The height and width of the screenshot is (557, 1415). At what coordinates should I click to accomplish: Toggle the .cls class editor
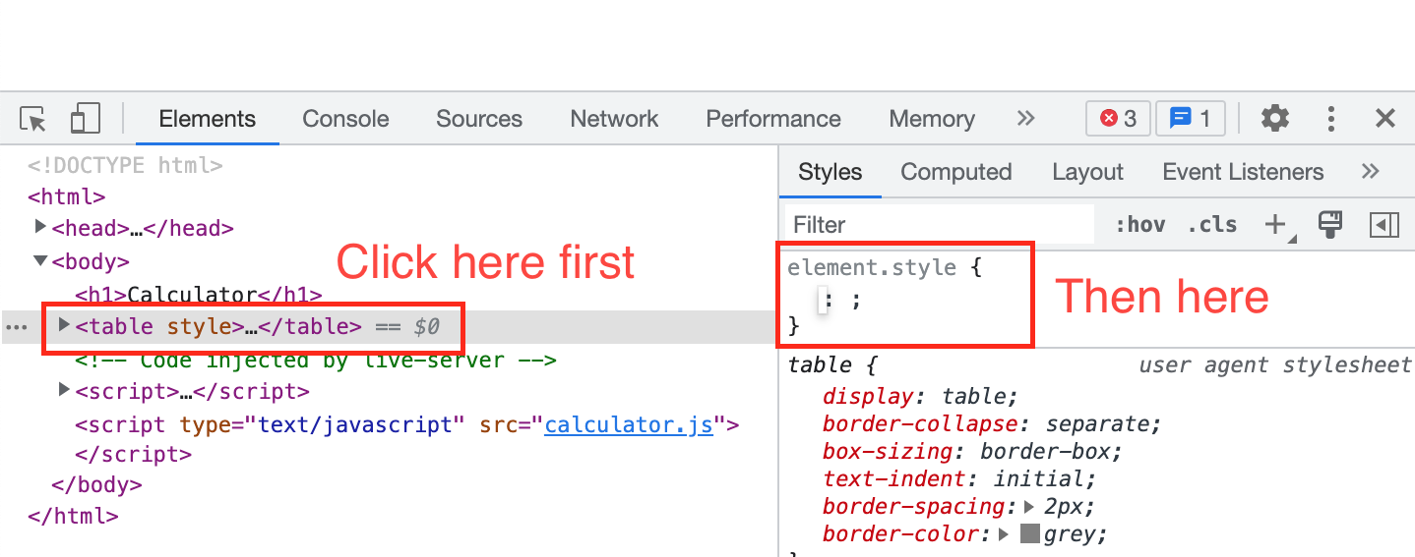(1212, 225)
